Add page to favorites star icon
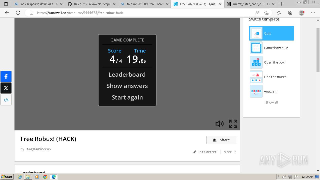 tap(266, 13)
